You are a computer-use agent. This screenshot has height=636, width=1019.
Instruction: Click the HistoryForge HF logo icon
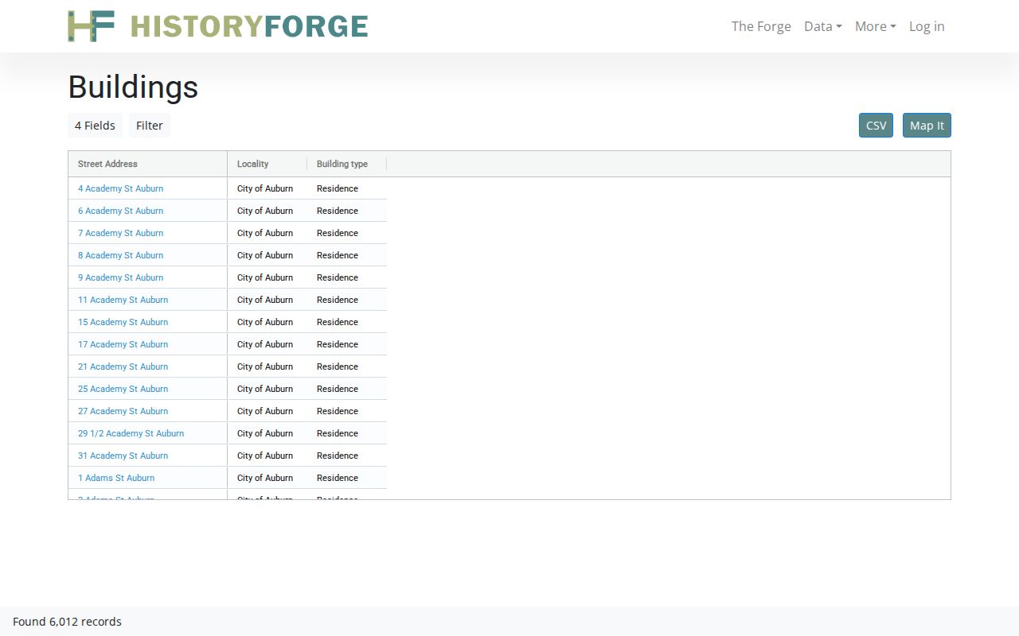[91, 26]
